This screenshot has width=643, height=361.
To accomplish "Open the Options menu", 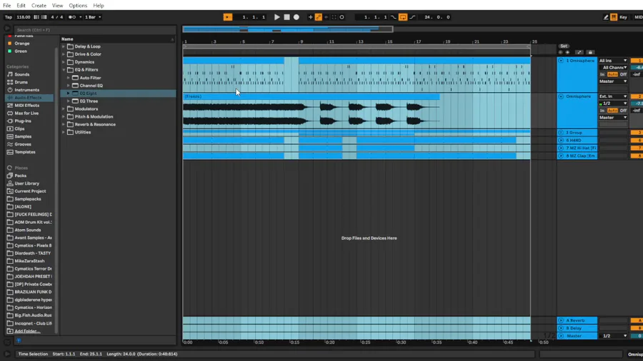I will pyautogui.click(x=78, y=6).
